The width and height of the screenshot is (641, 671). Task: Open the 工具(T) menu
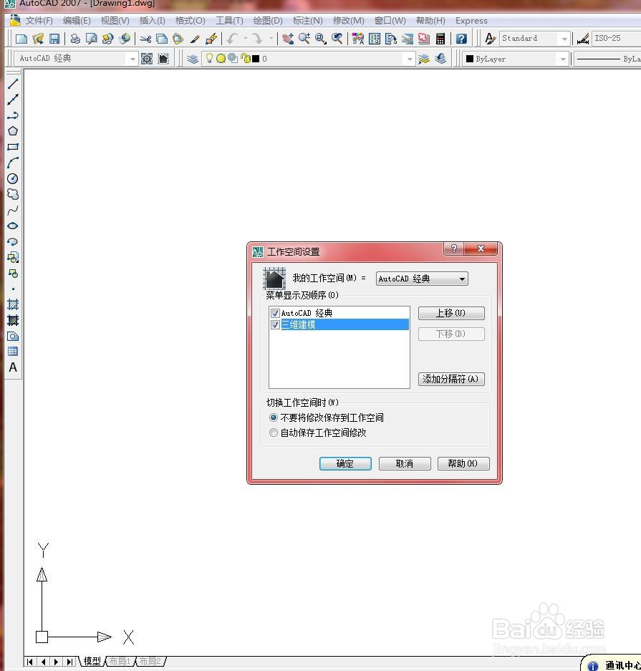[229, 21]
